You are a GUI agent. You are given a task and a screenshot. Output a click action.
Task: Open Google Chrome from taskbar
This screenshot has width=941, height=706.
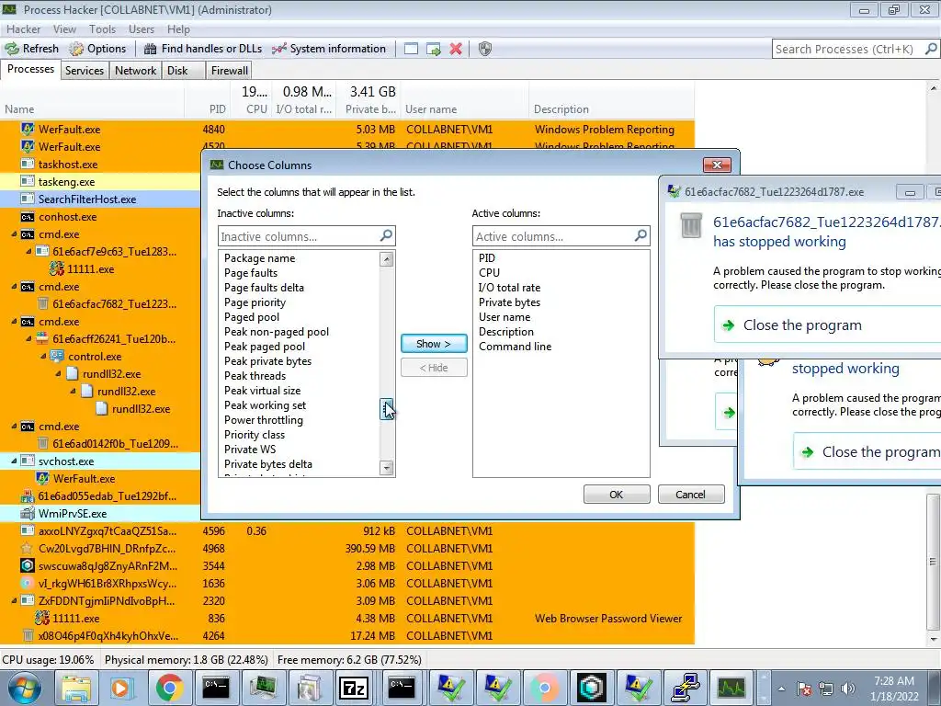pyautogui.click(x=170, y=688)
